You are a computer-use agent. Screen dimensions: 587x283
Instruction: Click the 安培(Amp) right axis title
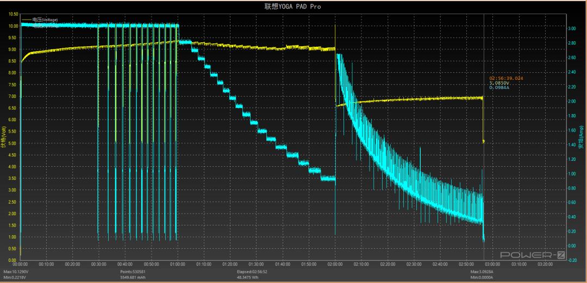coord(581,140)
